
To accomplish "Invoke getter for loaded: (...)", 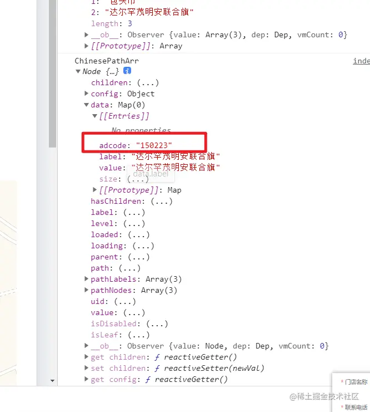I will [139, 234].
